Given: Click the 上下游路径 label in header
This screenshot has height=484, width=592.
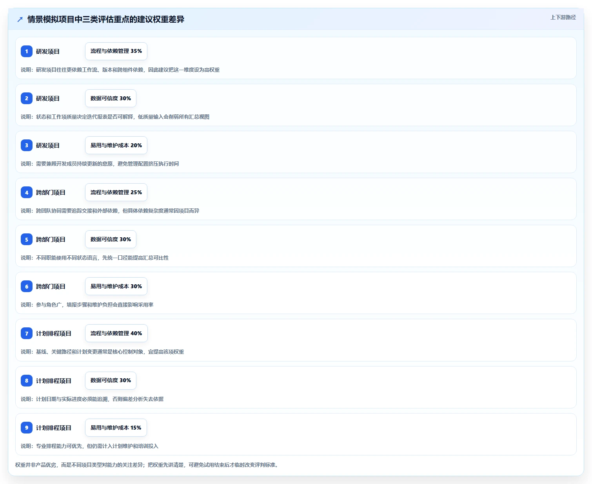Looking at the screenshot, I should pos(563,17).
